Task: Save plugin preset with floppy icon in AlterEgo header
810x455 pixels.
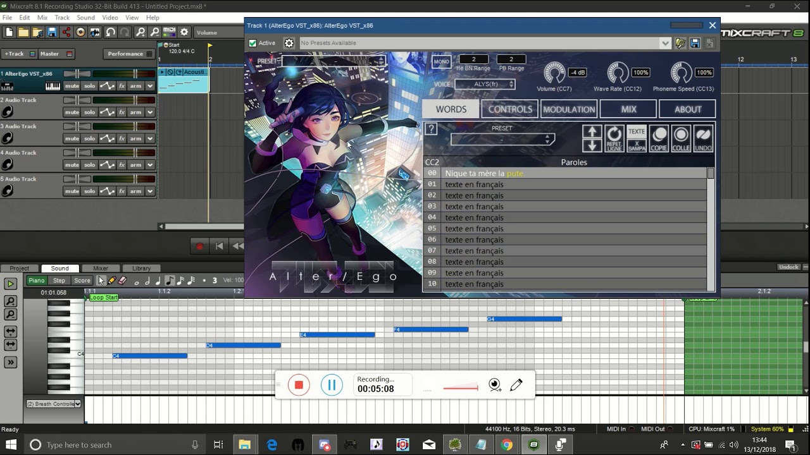Action: pos(695,43)
